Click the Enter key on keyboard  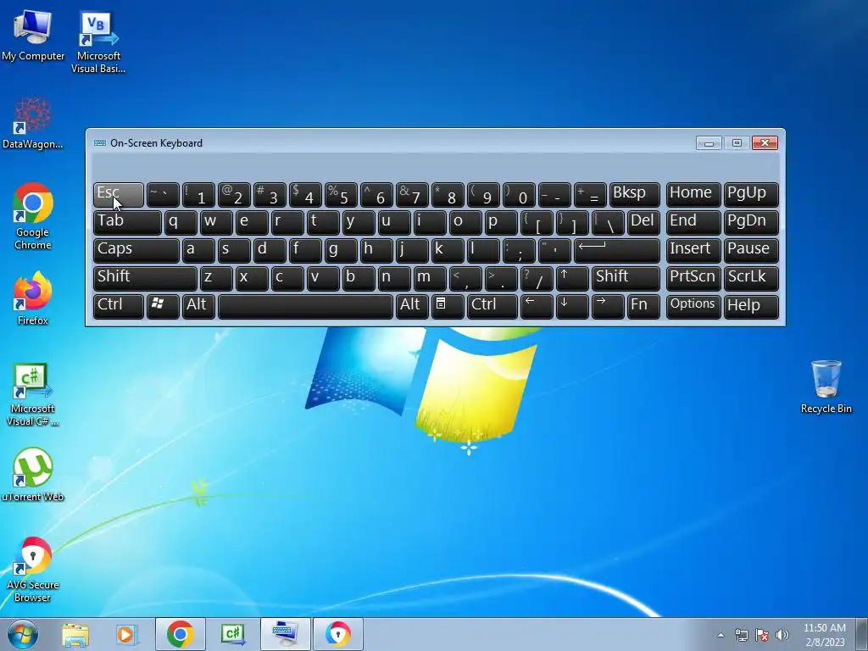(x=617, y=250)
